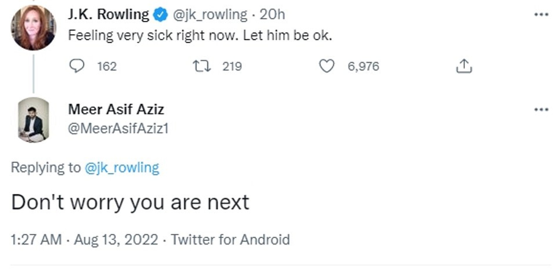The height and width of the screenshot is (269, 558).
Task: Click the 20h tweet timestamp
Action: (x=272, y=14)
